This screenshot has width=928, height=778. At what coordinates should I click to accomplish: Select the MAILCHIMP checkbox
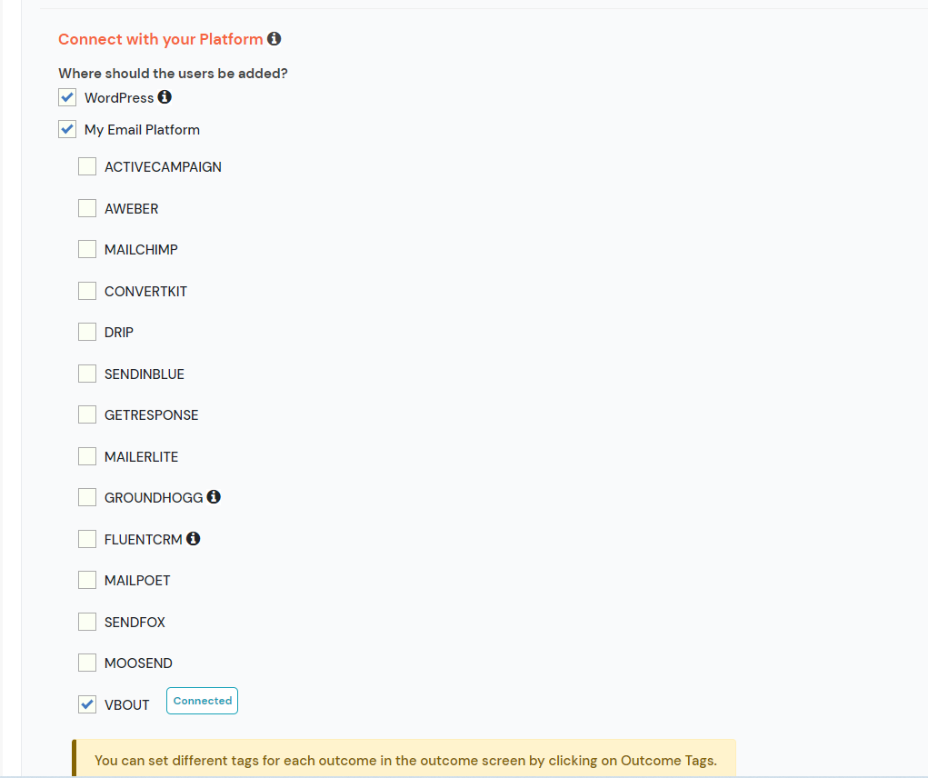87,249
